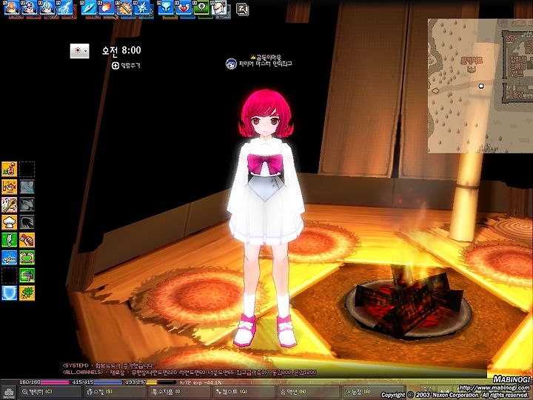The width and height of the screenshot is (533, 400).
Task: Click the player marker on the minimap
Action: click(x=481, y=87)
